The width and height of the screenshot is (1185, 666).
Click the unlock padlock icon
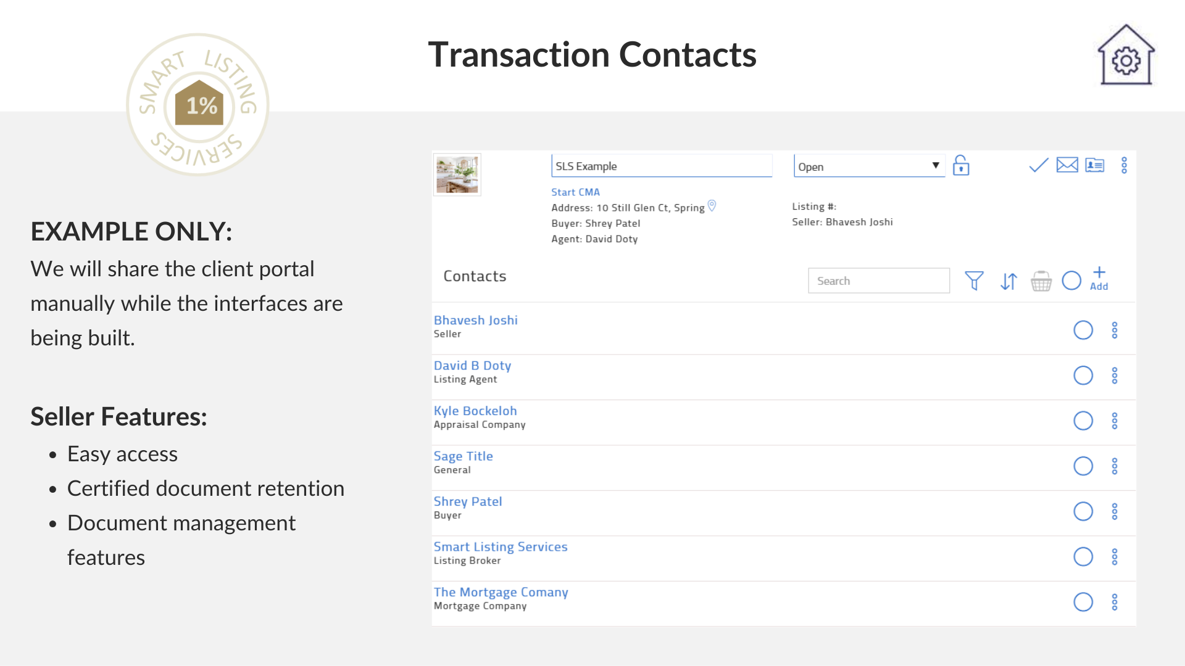(961, 165)
